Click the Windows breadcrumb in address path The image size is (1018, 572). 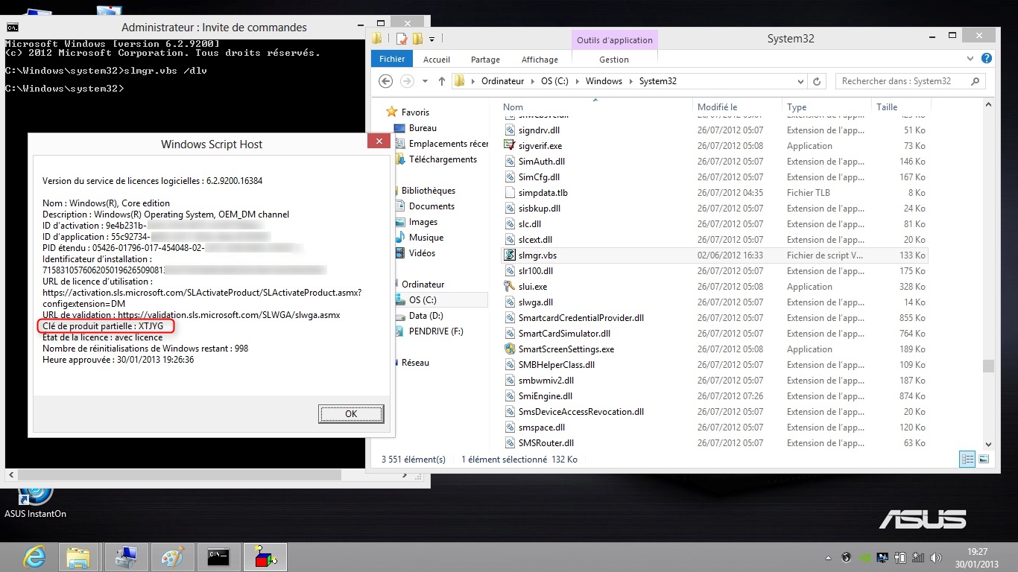(x=603, y=81)
